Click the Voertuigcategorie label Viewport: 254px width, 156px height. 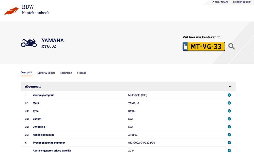[x=43, y=95]
